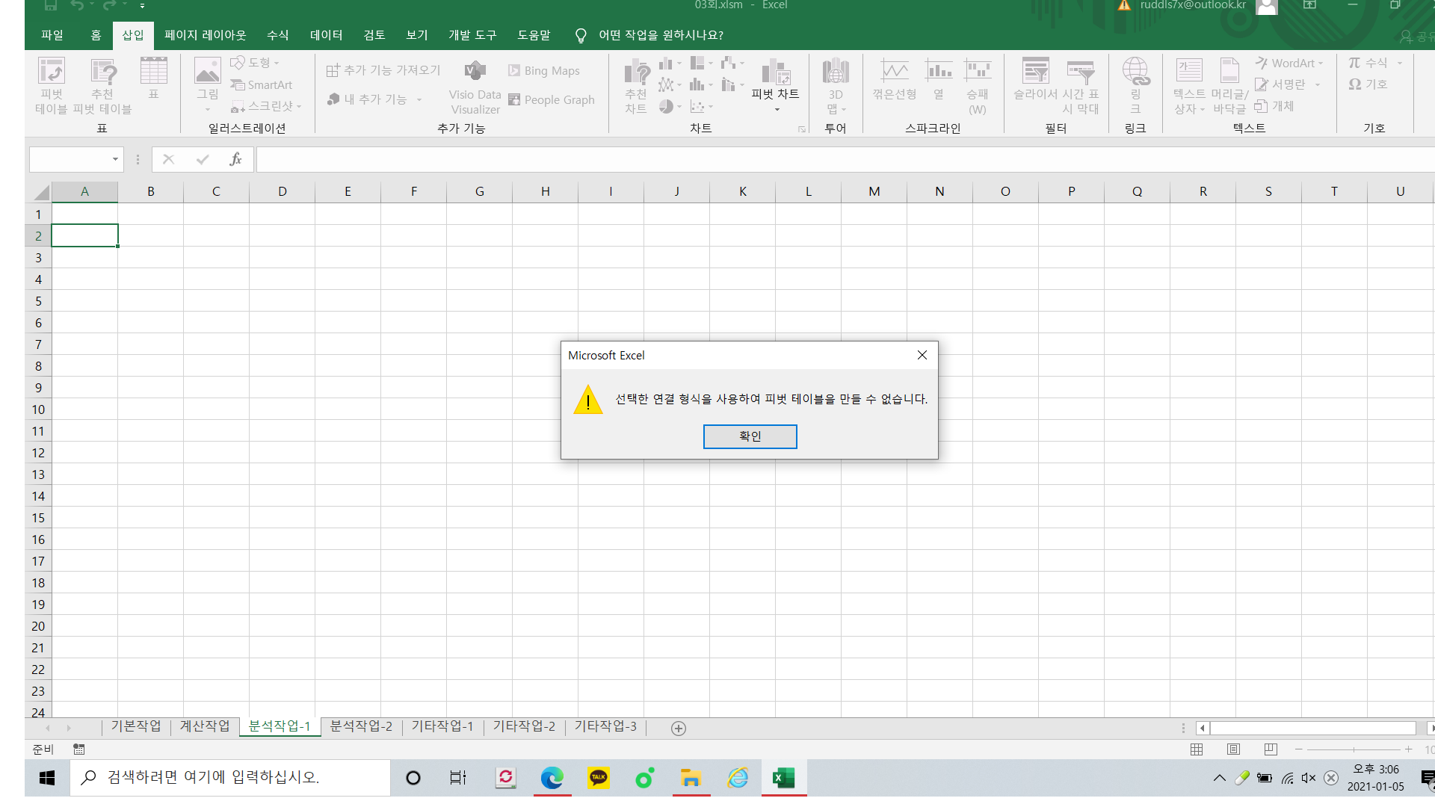
Task: Add a new sheet with plus button
Action: pyautogui.click(x=679, y=728)
